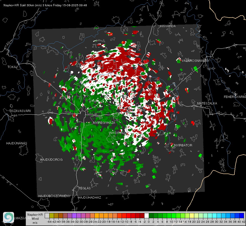Click the NYÍREGYHÁZA city label
This screenshot has width=246, height=226.
tap(104, 123)
